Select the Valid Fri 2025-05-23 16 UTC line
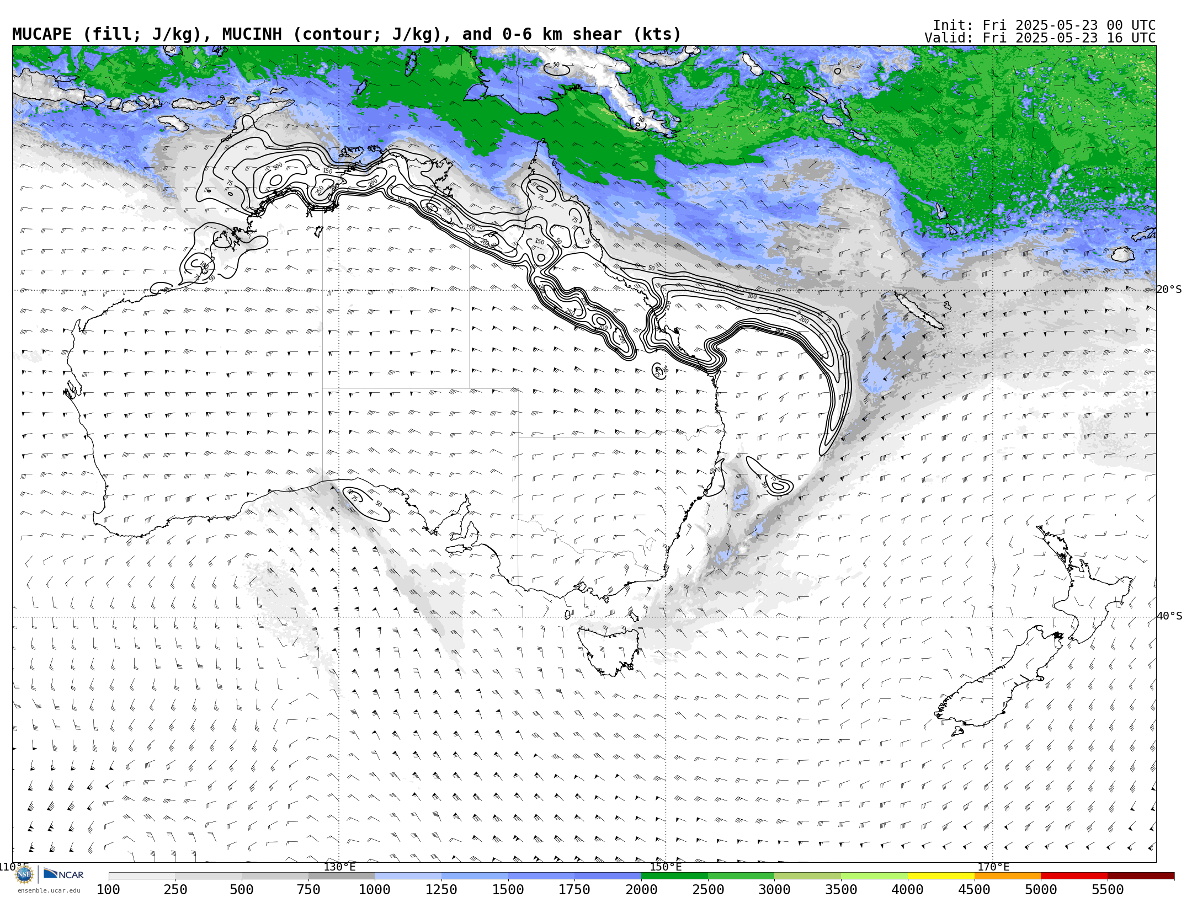The width and height of the screenshot is (1192, 897). 1040,38
